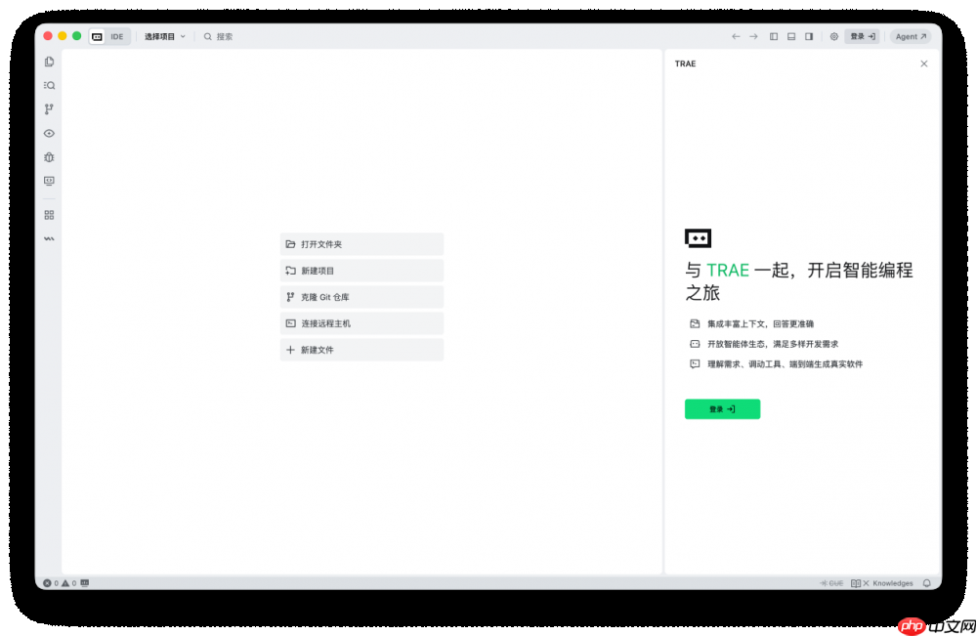Click the TRAE panel title text
977x636 pixels.
686,64
